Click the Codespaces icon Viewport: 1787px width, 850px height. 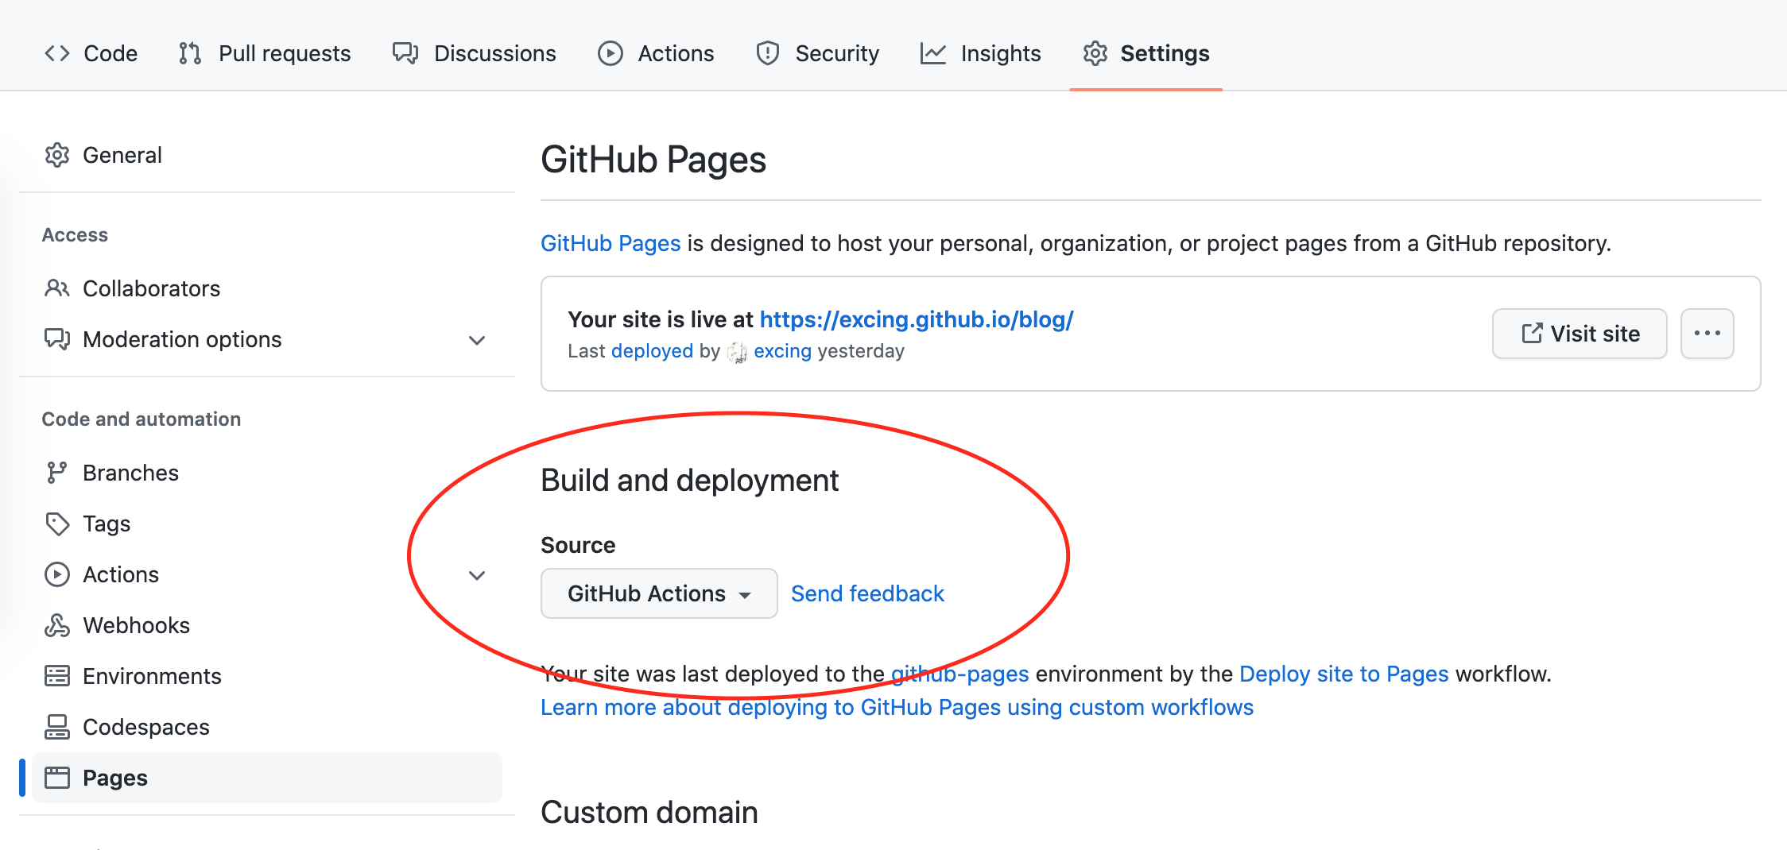tap(57, 727)
